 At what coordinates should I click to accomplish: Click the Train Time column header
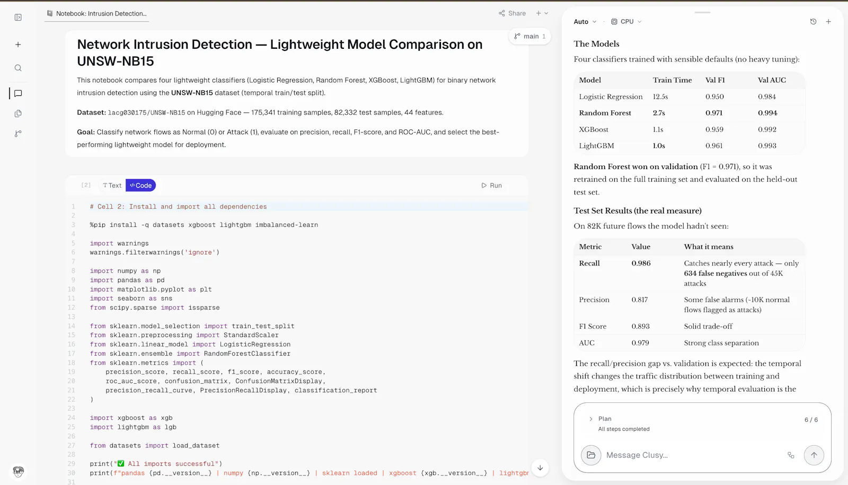(x=672, y=80)
